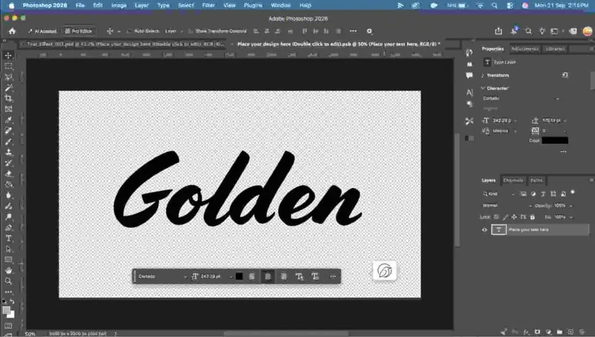Left align text in contextual task bar

pos(252,277)
